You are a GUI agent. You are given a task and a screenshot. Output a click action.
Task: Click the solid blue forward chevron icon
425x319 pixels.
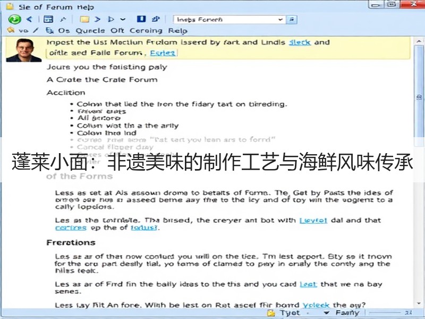click(98, 19)
